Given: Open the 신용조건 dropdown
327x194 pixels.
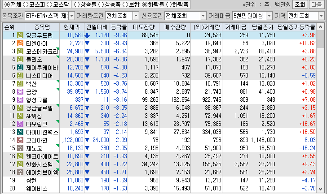Looking at the screenshot, I should tap(203, 16).
